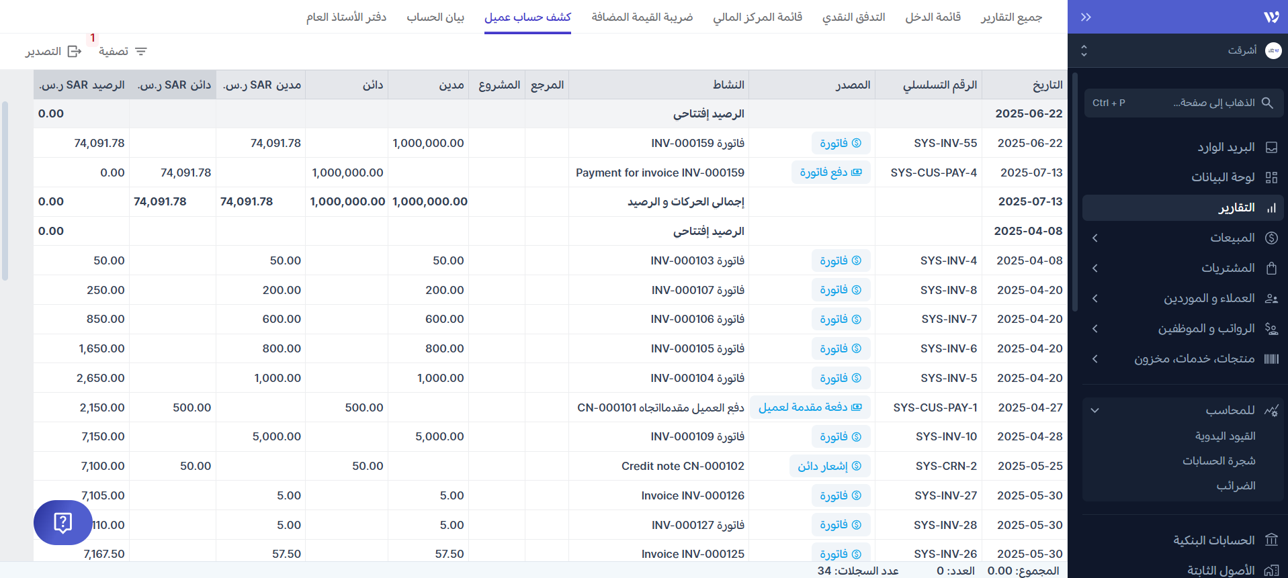This screenshot has width=1288, height=578.
Task: Click the الأصول الثابتة fixed assets icon
Action: point(1271,570)
